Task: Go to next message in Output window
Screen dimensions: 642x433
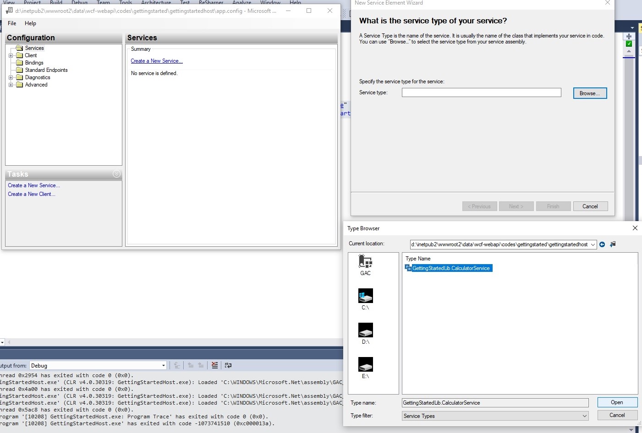Action: coord(201,365)
